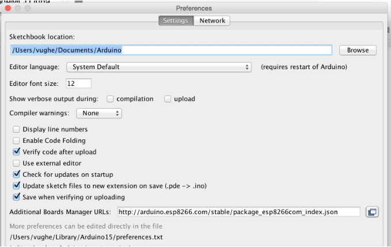Viewport: 391px width, 247px height.
Task: Uncheck Update sketch files to new extension
Action: (16, 186)
